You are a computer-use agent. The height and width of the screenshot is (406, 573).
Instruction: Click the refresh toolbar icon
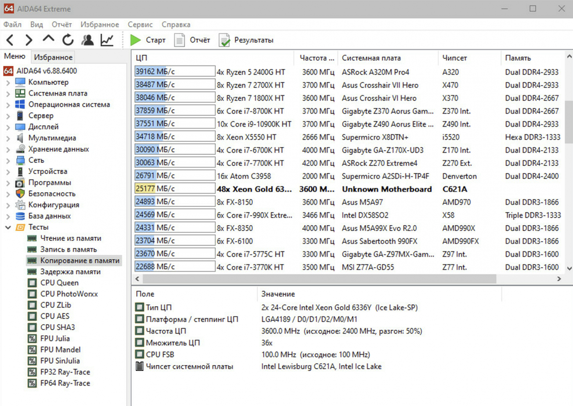68,40
